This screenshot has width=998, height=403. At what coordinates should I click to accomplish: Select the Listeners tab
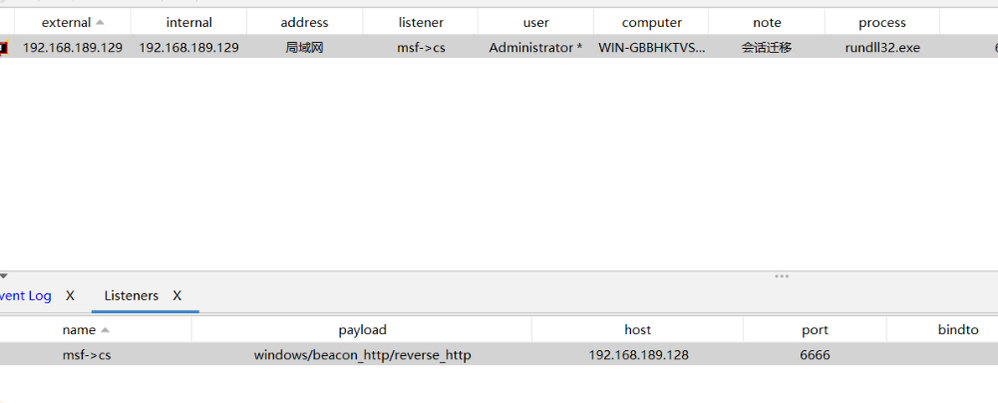(x=132, y=296)
